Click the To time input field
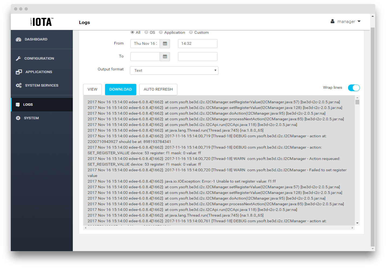 coord(198,57)
